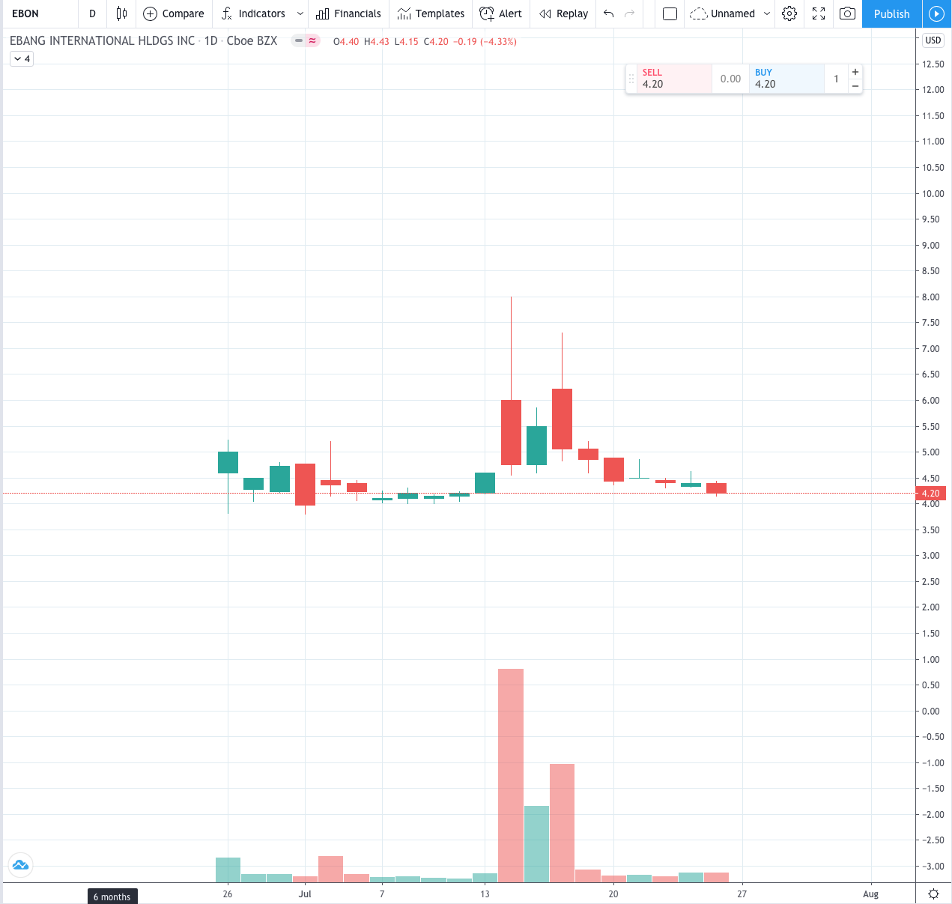
Task: Open price axis settings gear at bottom right
Action: [933, 894]
